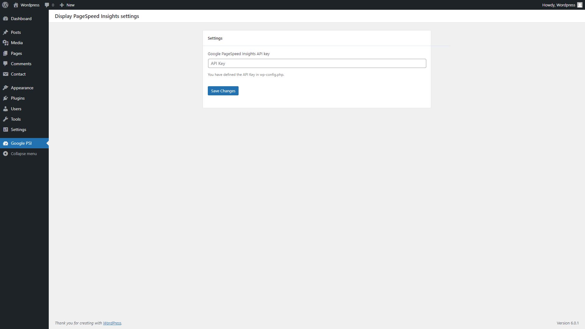The width and height of the screenshot is (585, 329).
Task: Click the Collapse menu arrow icon
Action: tap(5, 154)
